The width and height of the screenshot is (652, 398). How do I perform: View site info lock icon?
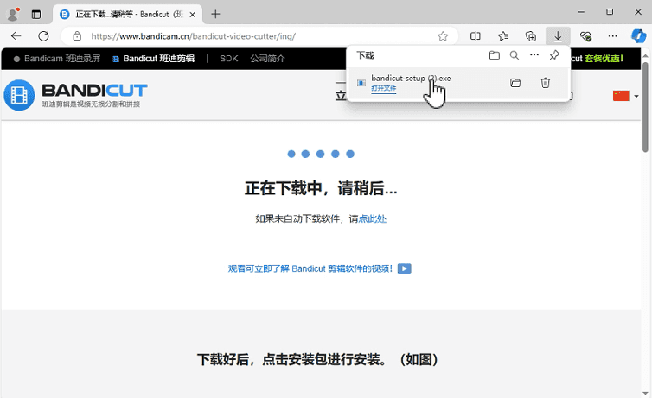point(77,36)
